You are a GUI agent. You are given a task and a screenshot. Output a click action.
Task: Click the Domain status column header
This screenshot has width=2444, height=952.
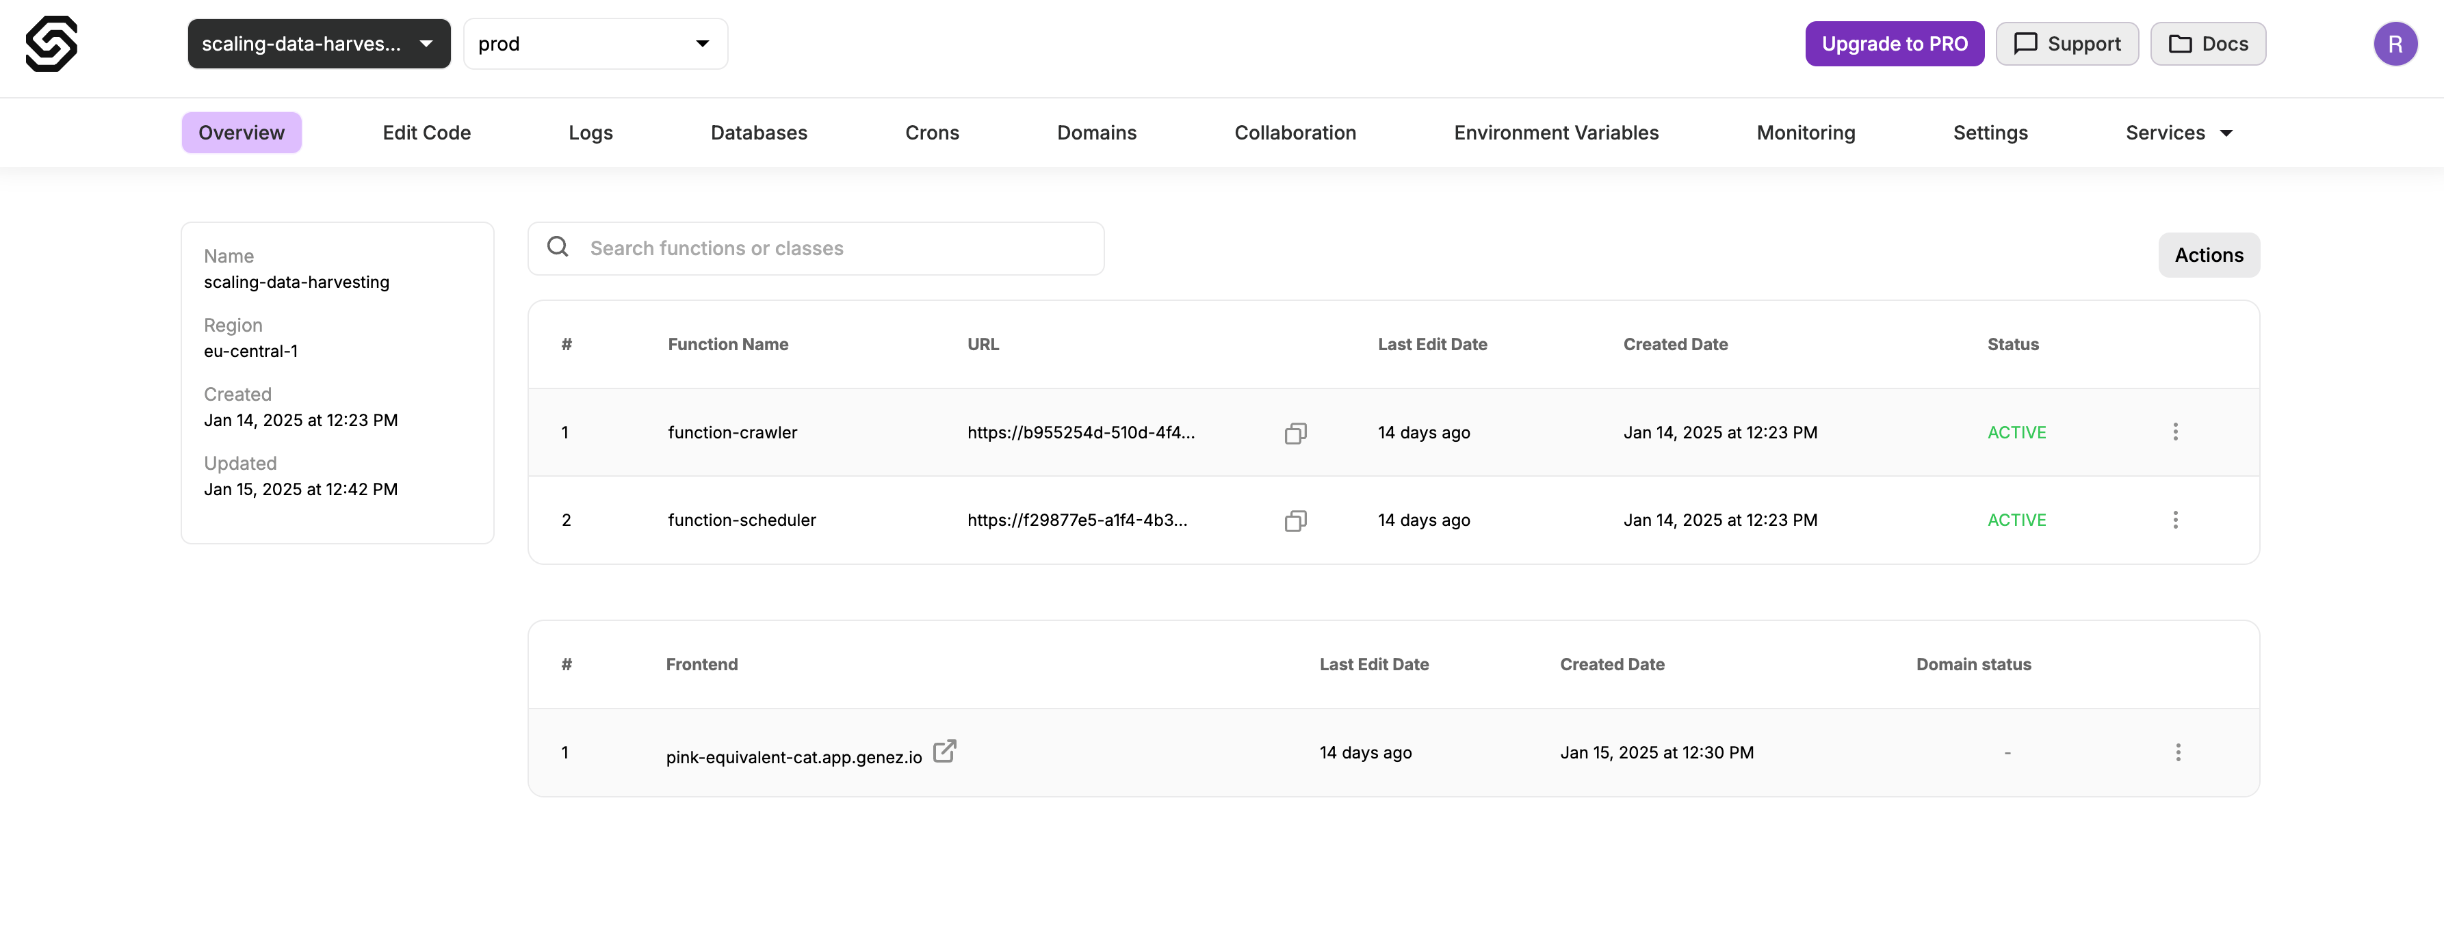pyautogui.click(x=1973, y=665)
